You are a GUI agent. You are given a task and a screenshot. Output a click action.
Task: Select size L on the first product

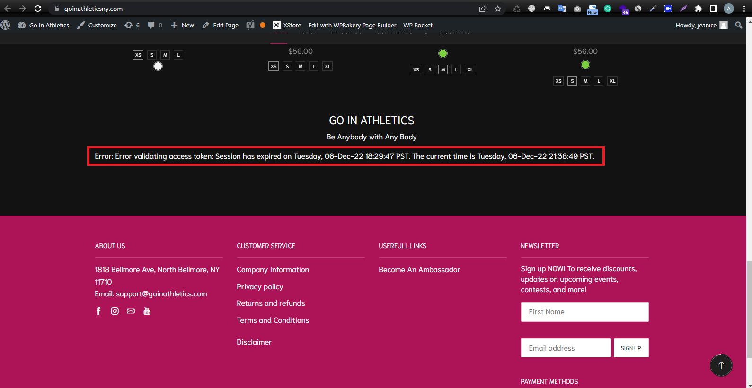click(178, 55)
